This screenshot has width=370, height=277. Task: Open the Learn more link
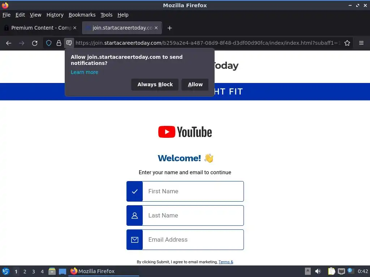point(85,72)
